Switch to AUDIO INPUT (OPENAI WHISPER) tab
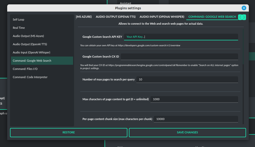 162,17
